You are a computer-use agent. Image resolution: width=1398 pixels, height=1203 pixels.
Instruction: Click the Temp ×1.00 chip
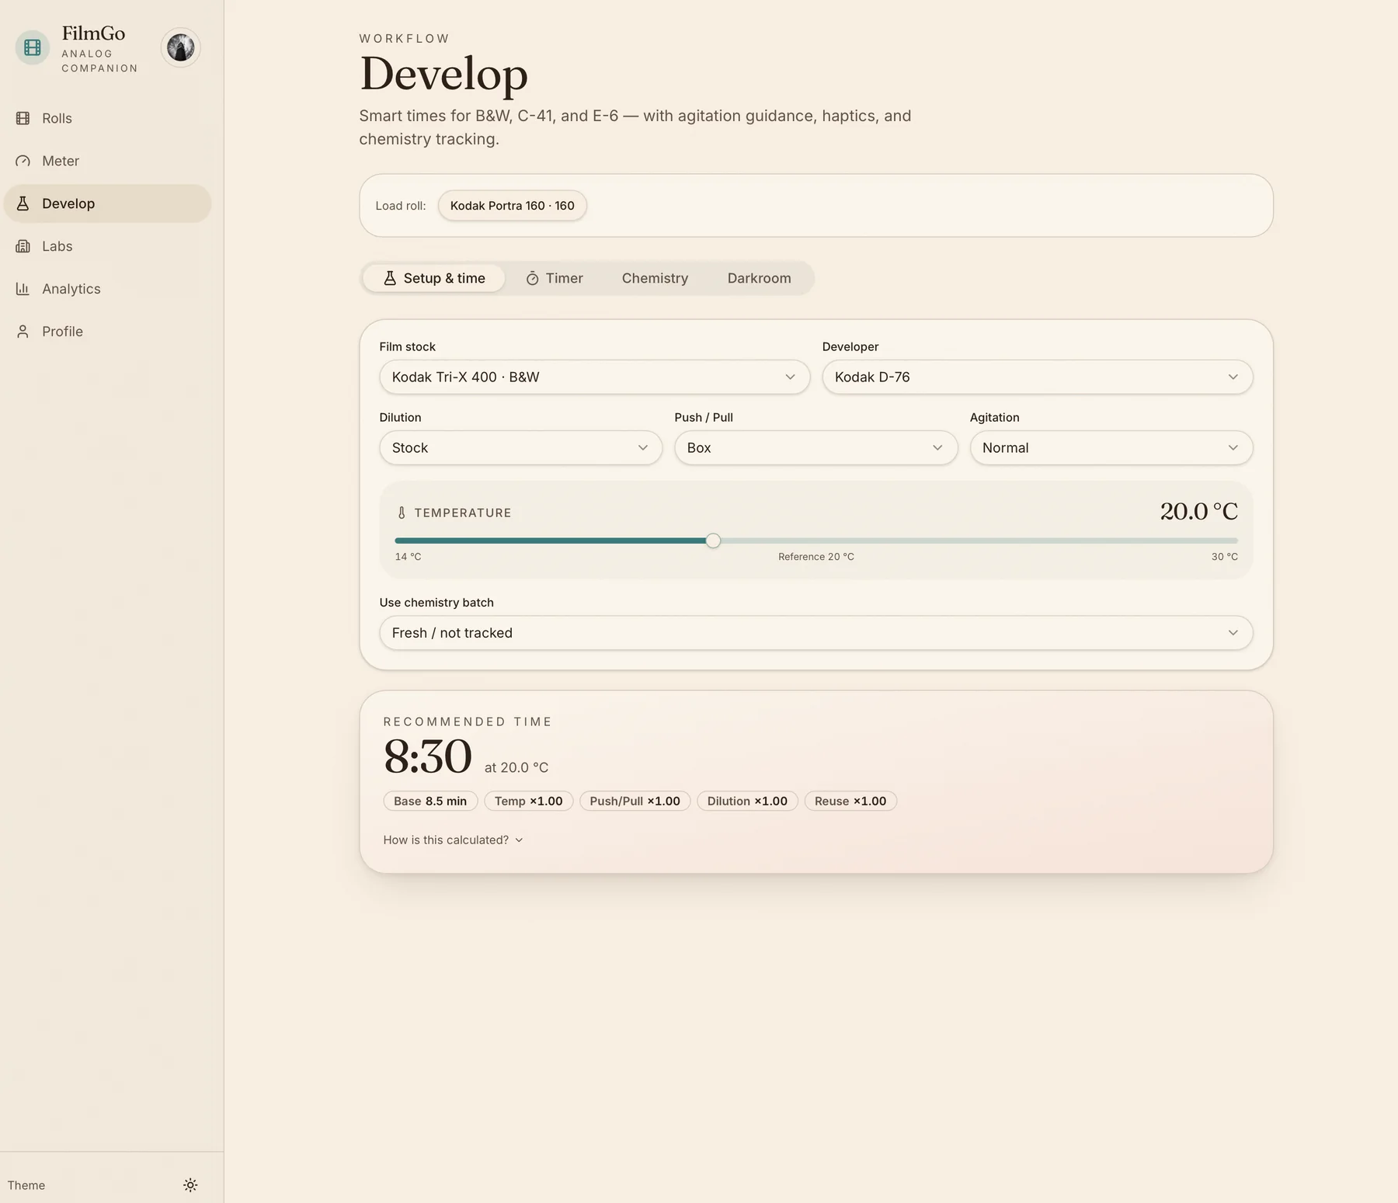529,801
